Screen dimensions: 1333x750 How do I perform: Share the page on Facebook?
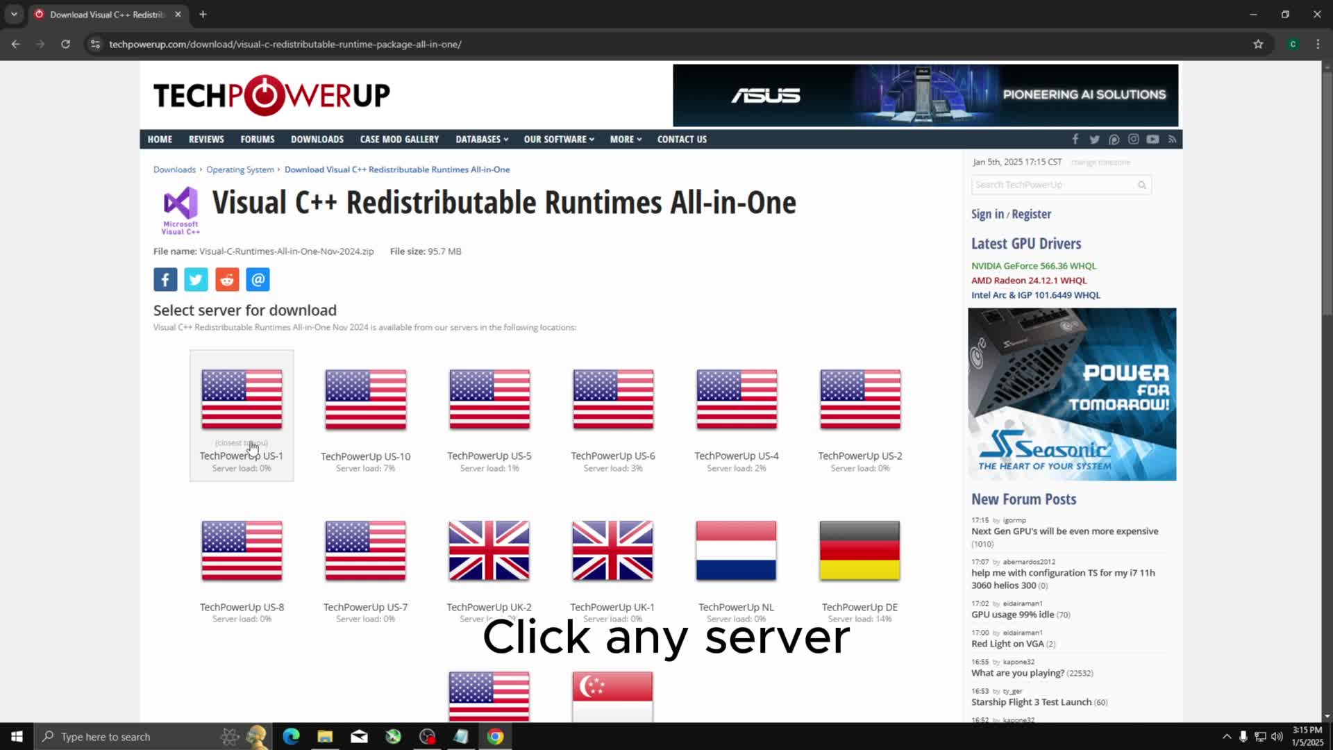[x=165, y=279]
